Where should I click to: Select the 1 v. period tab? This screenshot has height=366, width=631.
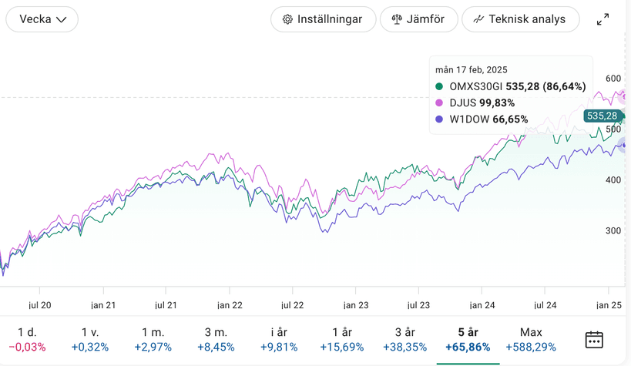pyautogui.click(x=90, y=339)
